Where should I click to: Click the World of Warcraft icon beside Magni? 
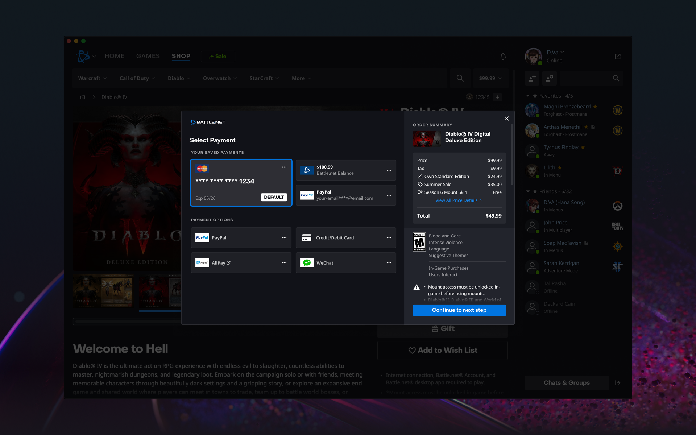click(x=618, y=110)
